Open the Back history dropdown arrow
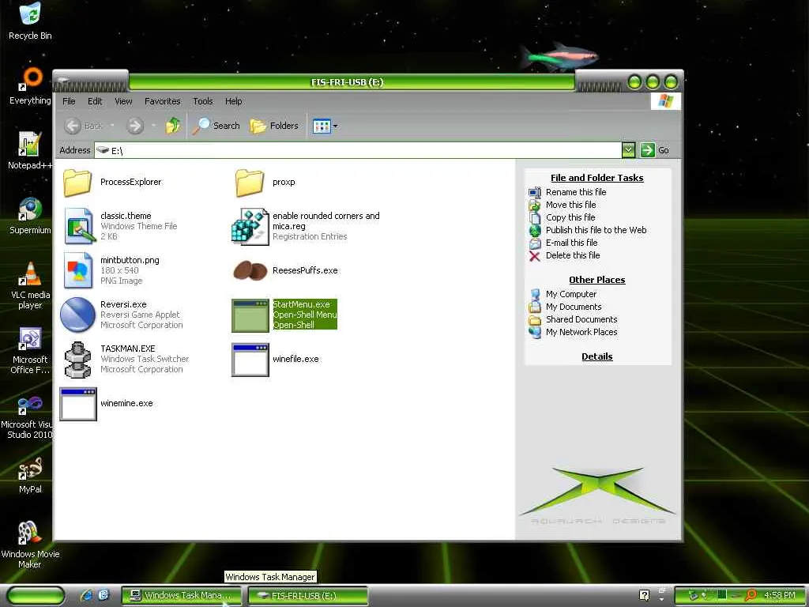 (x=112, y=126)
